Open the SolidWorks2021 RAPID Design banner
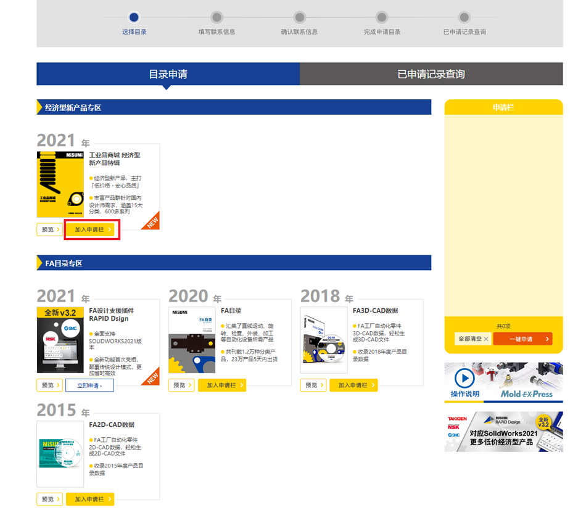The width and height of the screenshot is (586, 510). [503, 432]
